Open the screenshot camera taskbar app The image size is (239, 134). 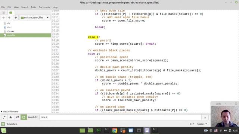[131, 131]
